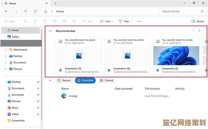208x129 pixels.
Task: Open the New dropdown
Action: (10, 21)
